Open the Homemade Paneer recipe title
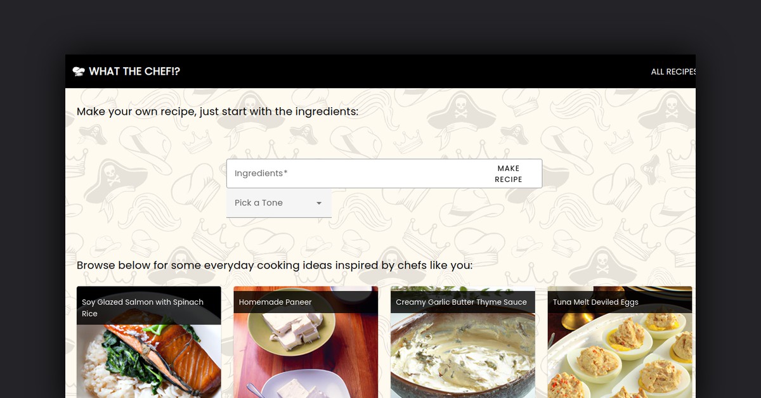The image size is (761, 398). (x=275, y=302)
